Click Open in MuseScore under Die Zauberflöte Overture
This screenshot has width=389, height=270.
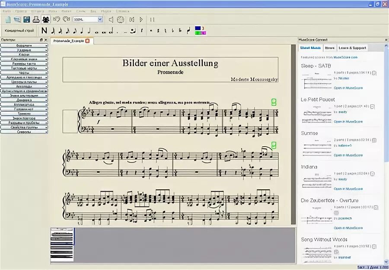click(348, 228)
